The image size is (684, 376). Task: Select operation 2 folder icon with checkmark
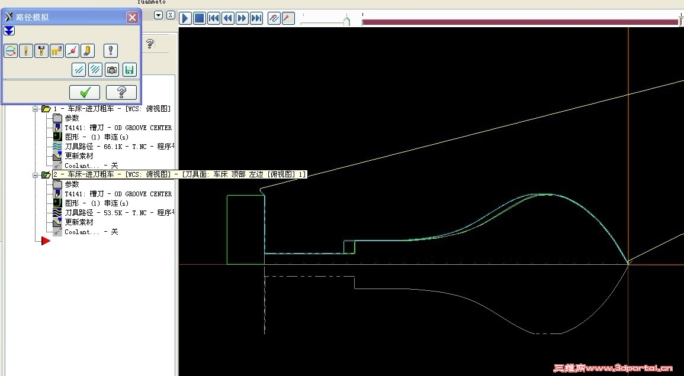click(x=46, y=175)
